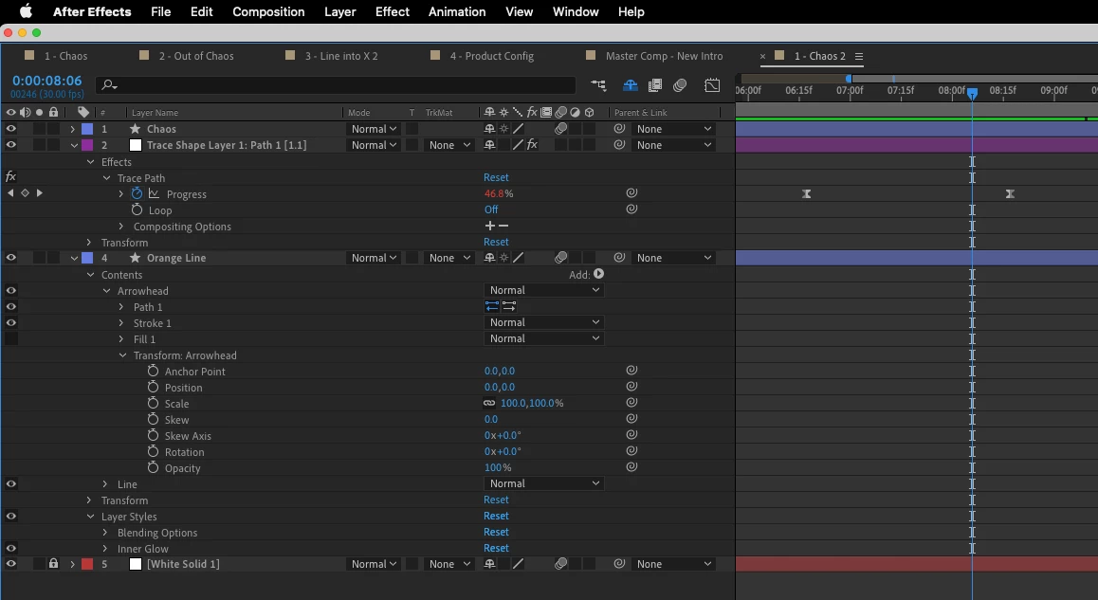Open the Effect menu
1098x600 pixels.
pos(393,12)
